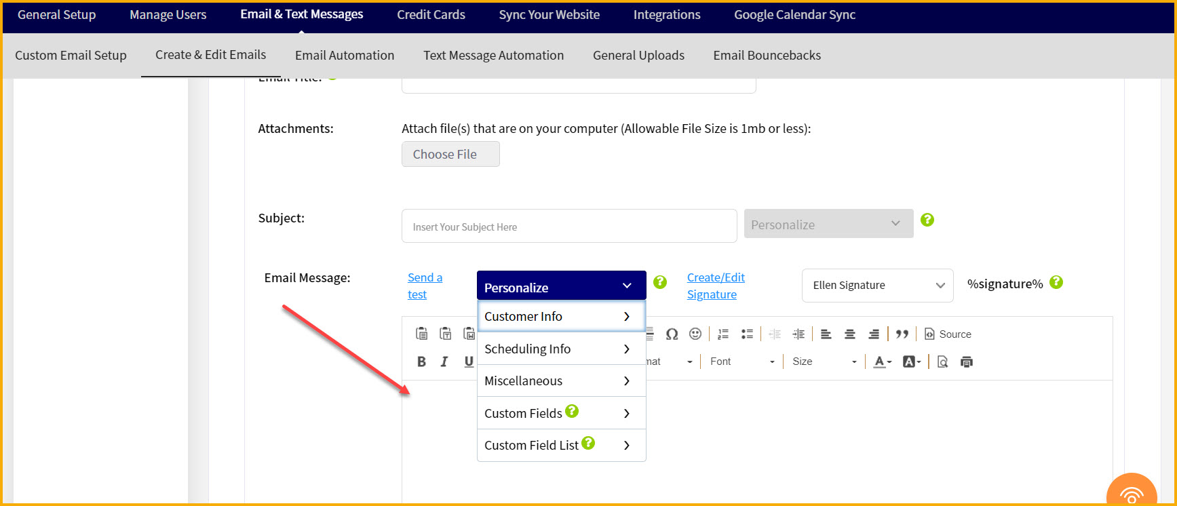
Task: Expand the Custom Field List submenu
Action: (562, 445)
